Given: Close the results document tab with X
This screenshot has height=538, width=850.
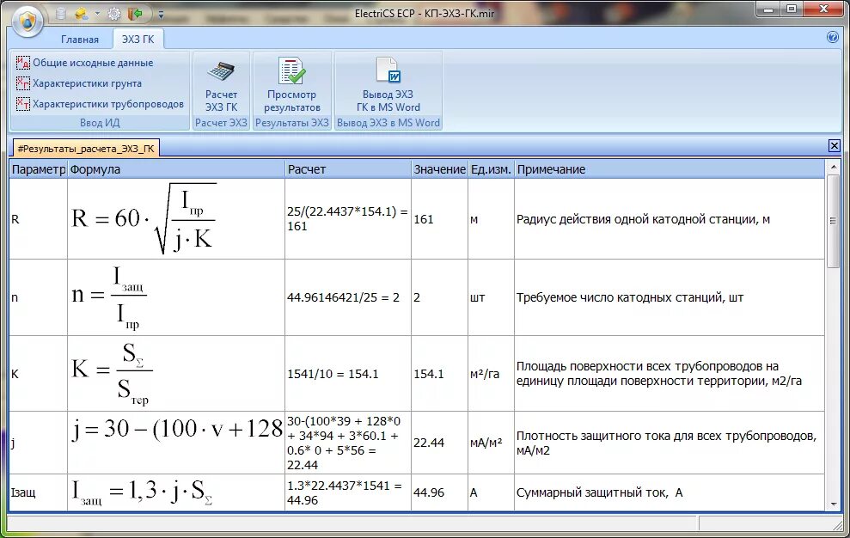Looking at the screenshot, I should pyautogui.click(x=835, y=145).
